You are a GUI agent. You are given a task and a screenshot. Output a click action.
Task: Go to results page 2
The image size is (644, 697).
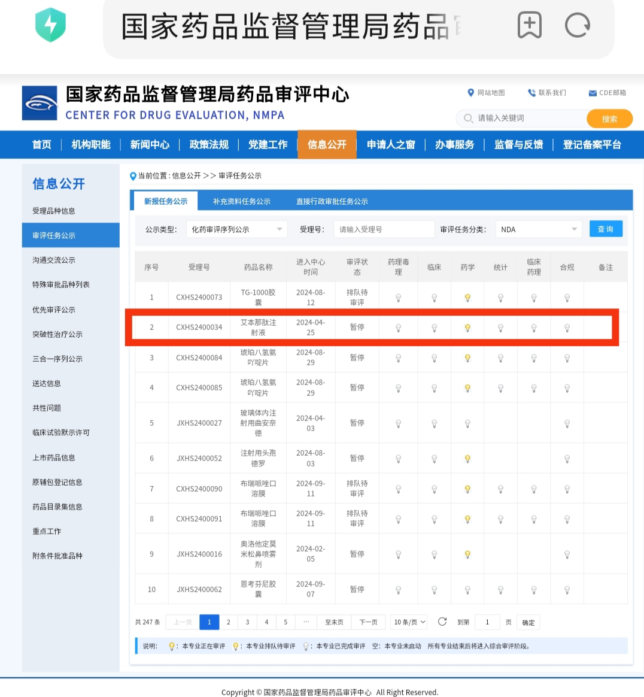(229, 622)
